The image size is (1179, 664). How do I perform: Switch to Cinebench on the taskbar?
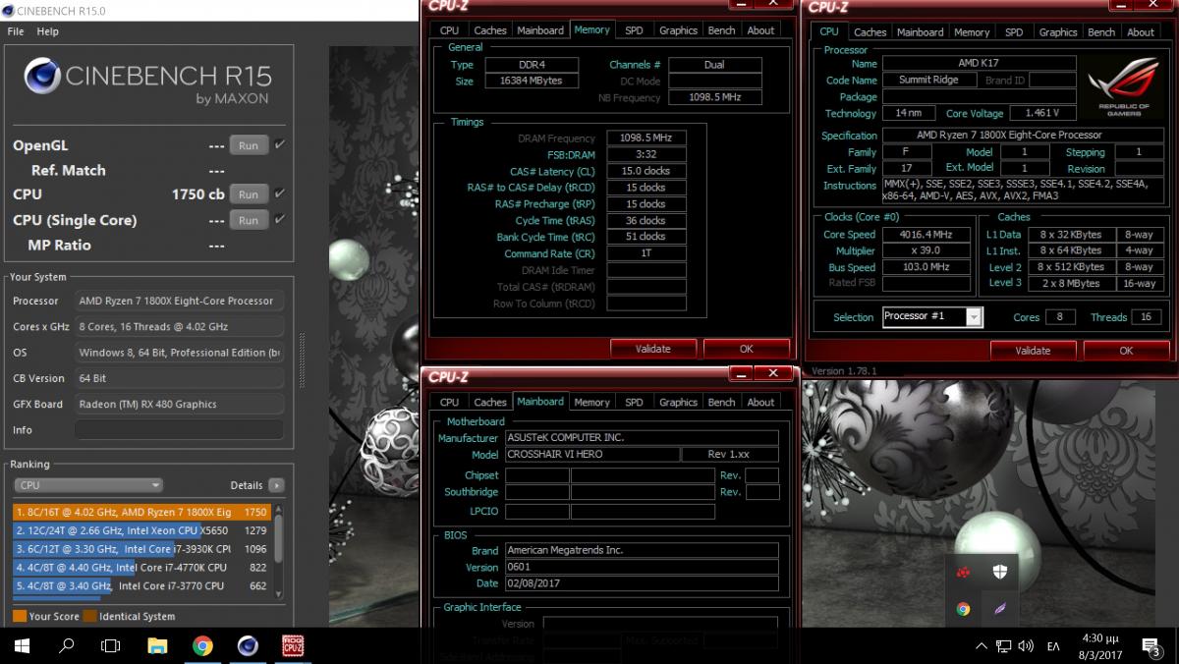click(x=248, y=645)
